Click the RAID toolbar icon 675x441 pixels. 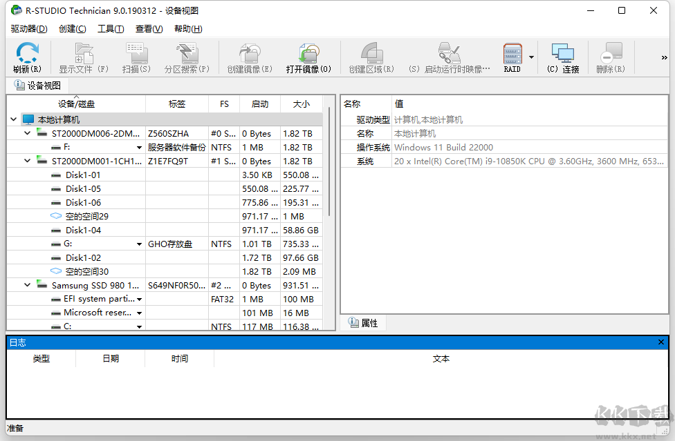(x=512, y=57)
